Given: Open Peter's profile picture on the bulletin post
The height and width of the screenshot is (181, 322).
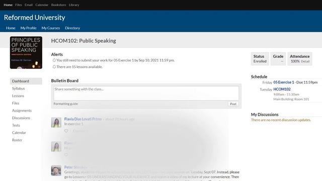Looking at the screenshot, I should click(56, 170).
